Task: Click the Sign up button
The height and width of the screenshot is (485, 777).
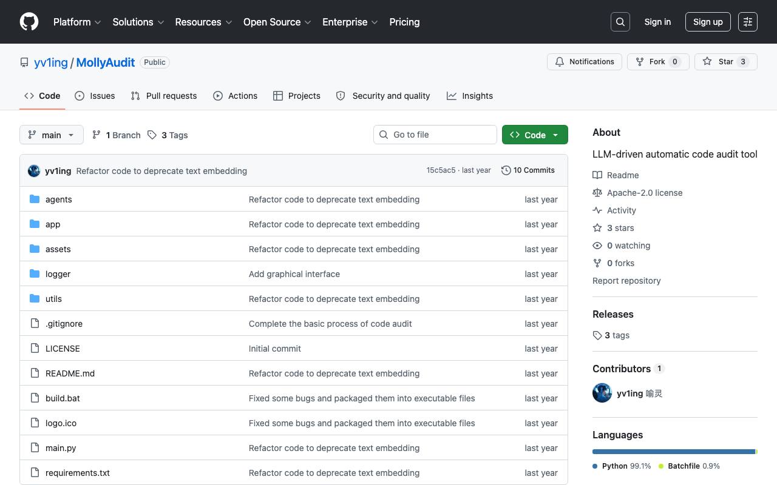Action: point(708,22)
